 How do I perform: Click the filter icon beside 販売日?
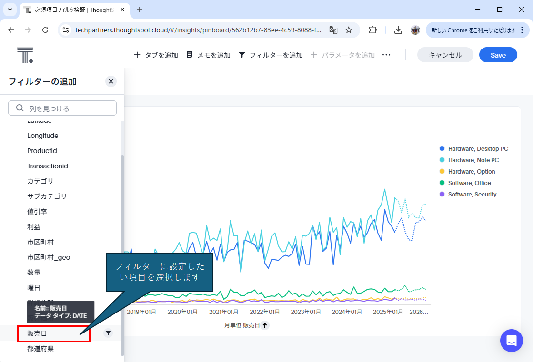pyautogui.click(x=108, y=333)
